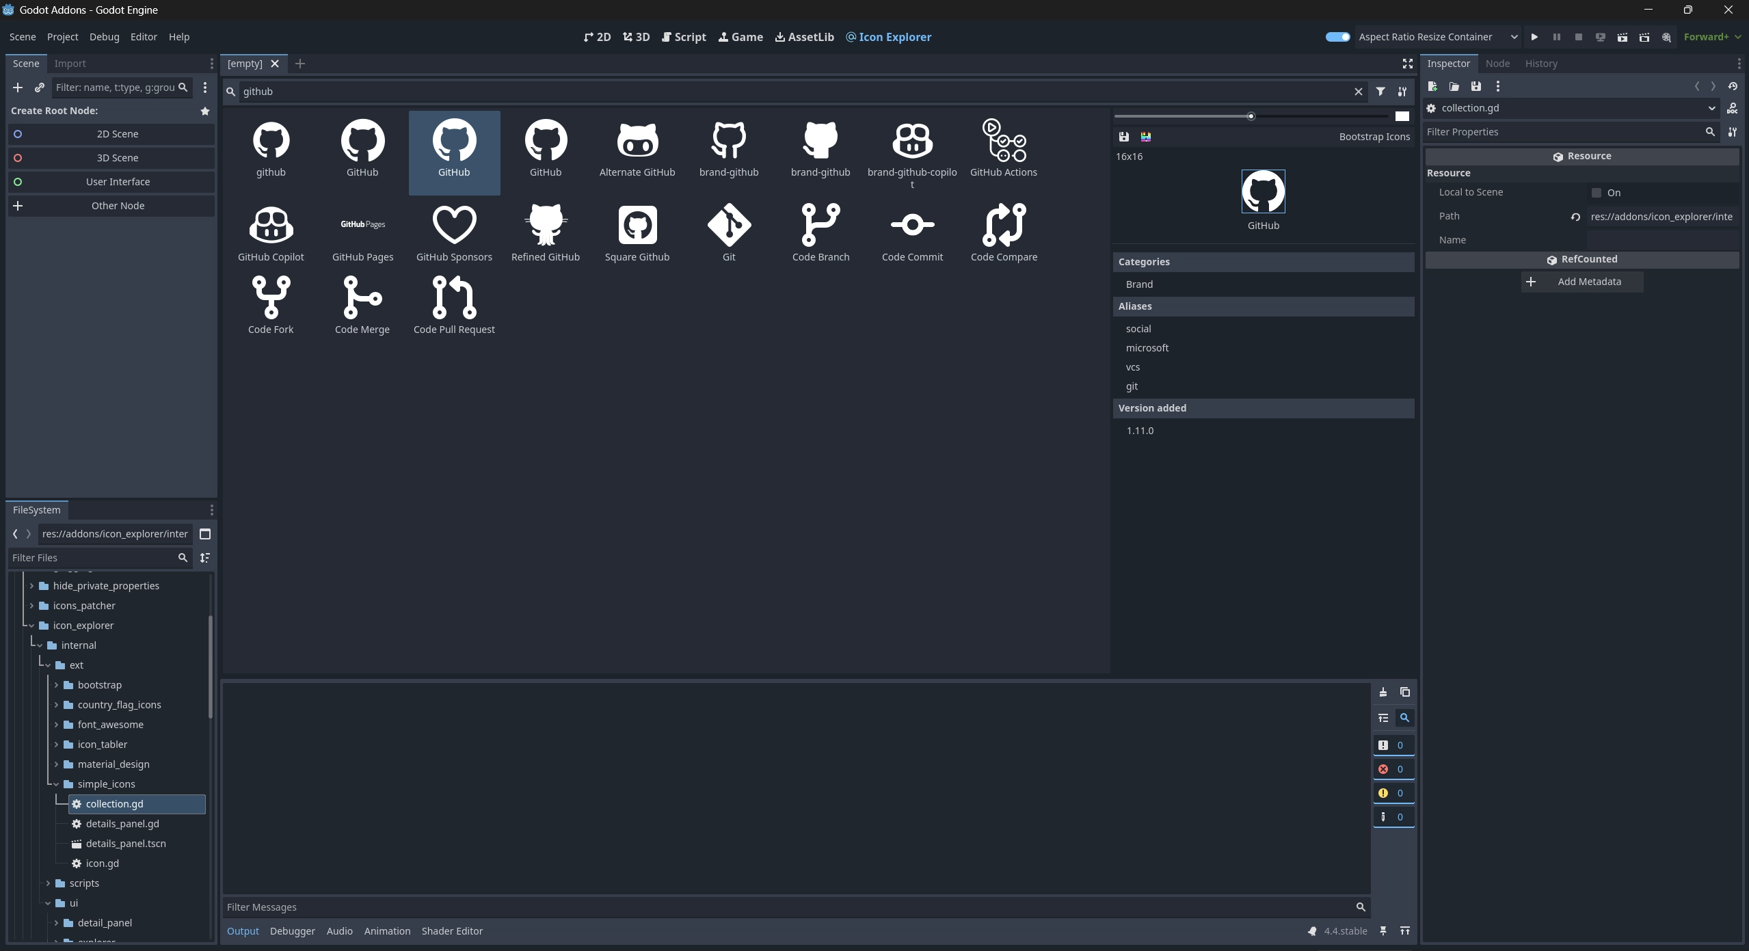Collapse the simple_icons folder

coord(56,784)
